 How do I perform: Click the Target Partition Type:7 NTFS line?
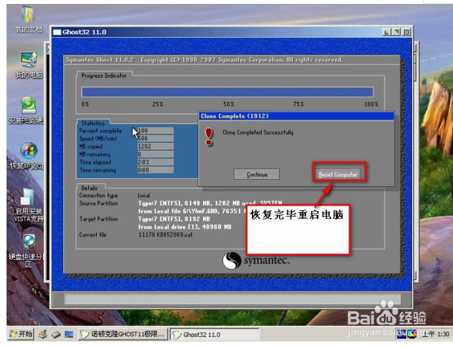point(174,219)
